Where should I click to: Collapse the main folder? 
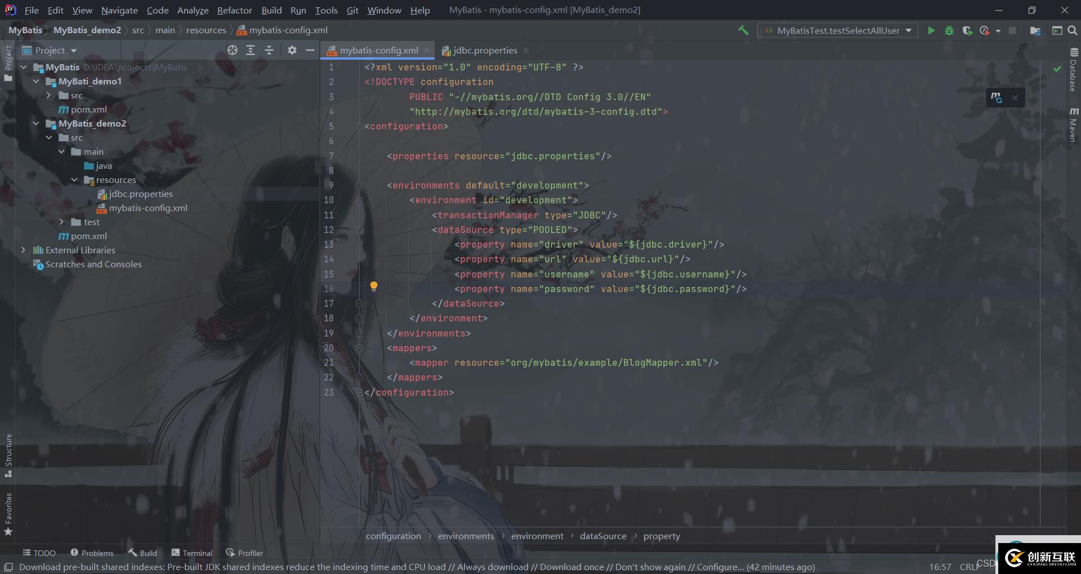pyautogui.click(x=61, y=151)
